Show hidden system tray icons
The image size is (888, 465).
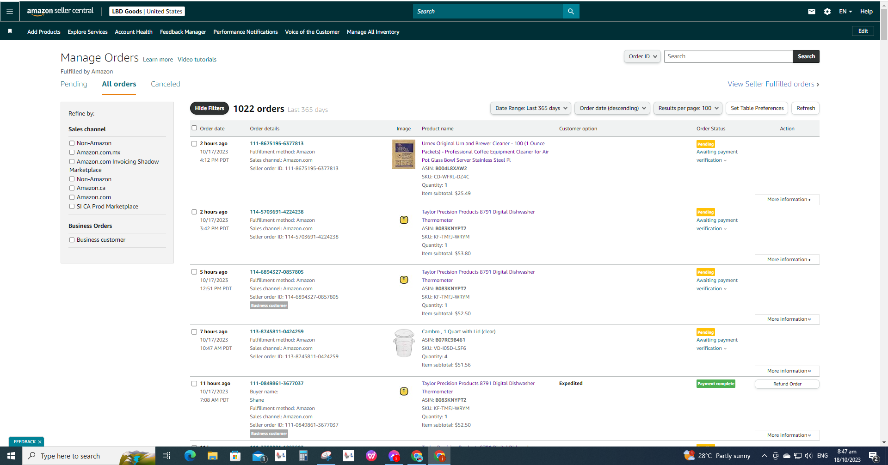(x=764, y=456)
